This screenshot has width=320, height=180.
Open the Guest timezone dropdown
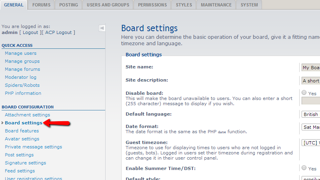tap(310, 142)
